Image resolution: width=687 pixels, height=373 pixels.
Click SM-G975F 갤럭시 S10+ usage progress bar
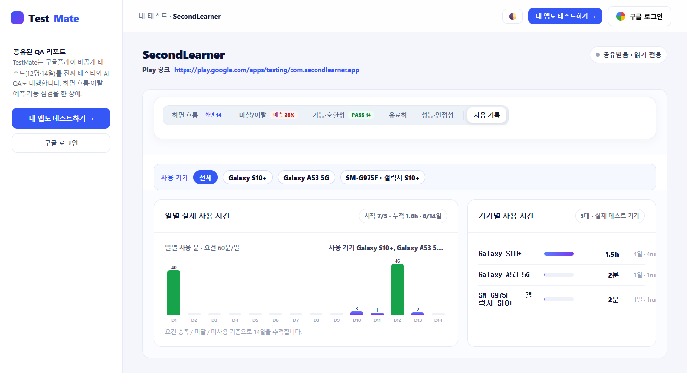pyautogui.click(x=559, y=299)
